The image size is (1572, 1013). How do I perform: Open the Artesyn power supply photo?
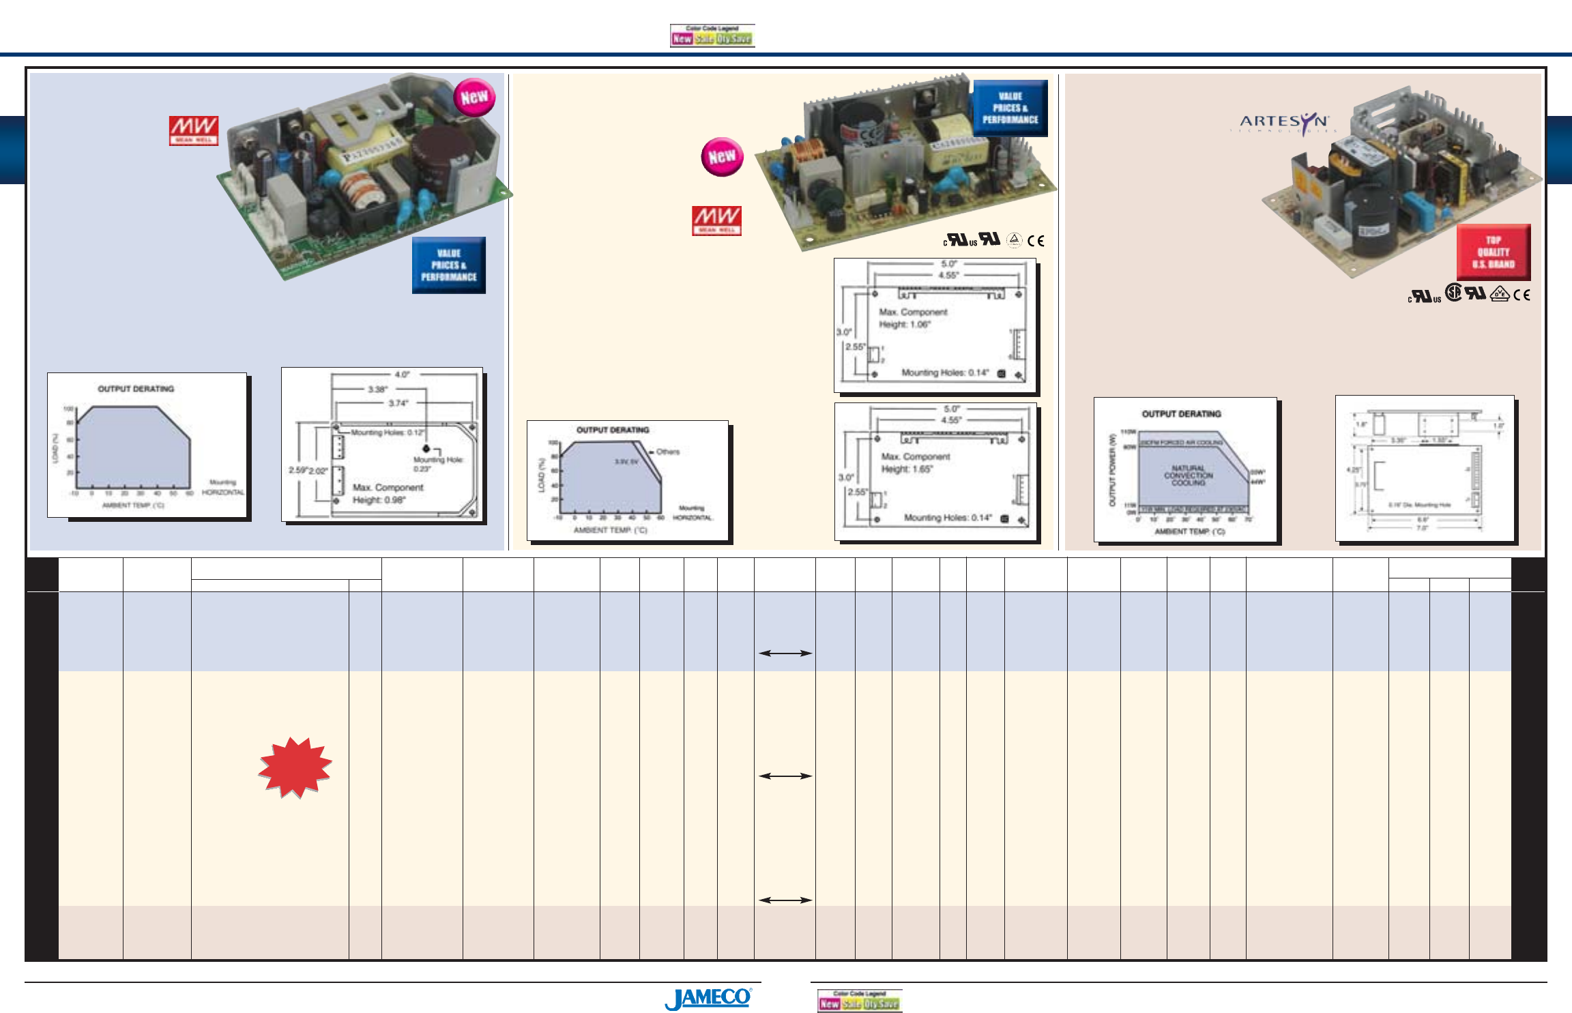1402,181
